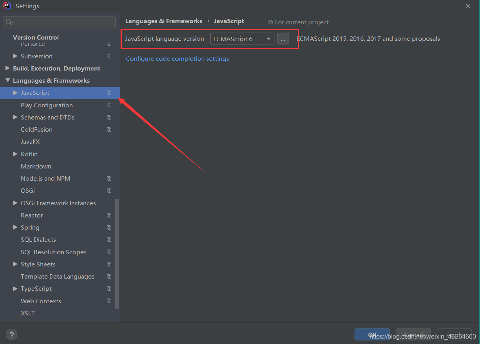The width and height of the screenshot is (480, 344).
Task: Expand the JavaScript tree node arrow
Action: click(x=15, y=93)
